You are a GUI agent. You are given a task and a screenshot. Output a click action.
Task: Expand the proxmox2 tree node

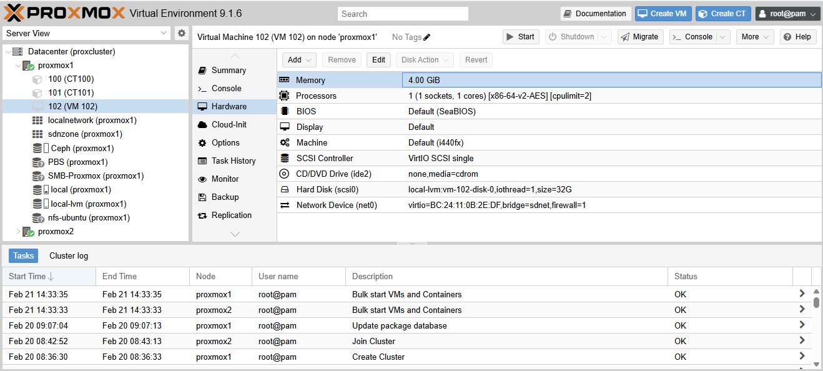point(18,232)
